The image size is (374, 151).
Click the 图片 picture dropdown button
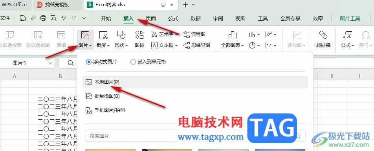pos(85,40)
